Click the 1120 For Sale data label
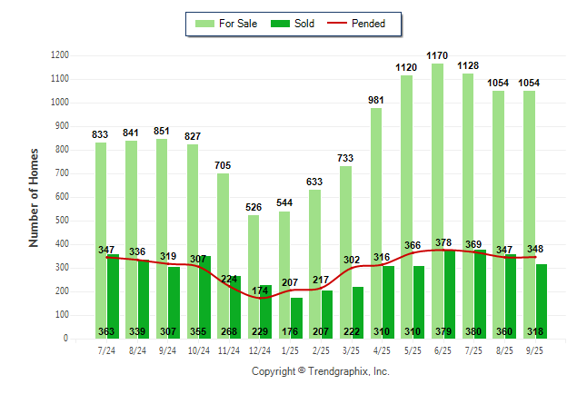This screenshot has width=587, height=394. pos(404,68)
